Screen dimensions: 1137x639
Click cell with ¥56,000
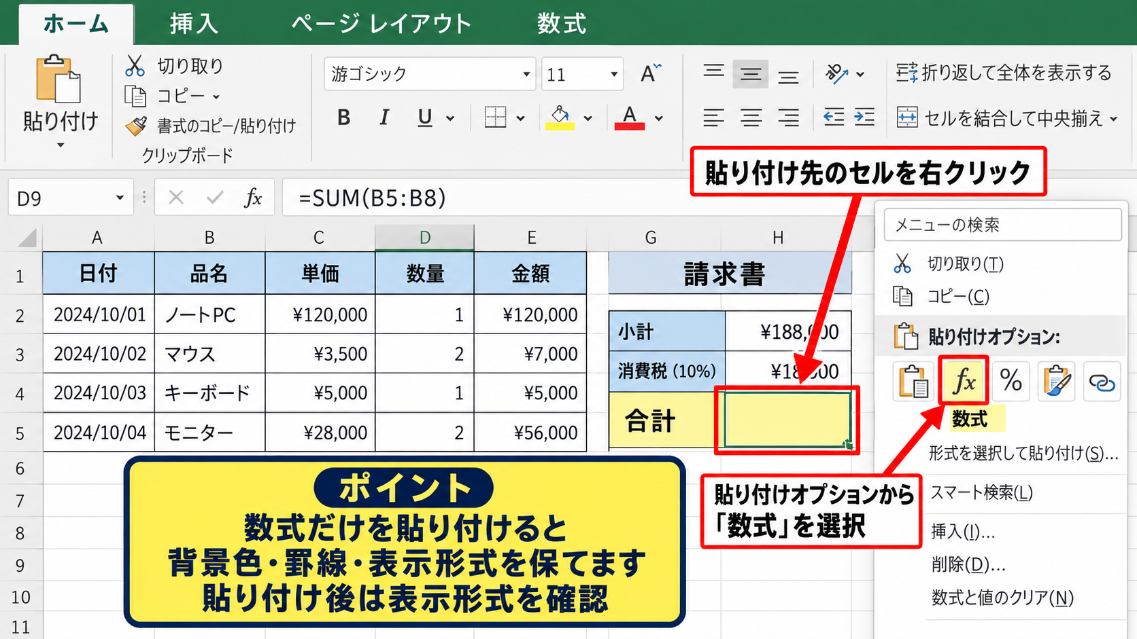[x=530, y=433]
